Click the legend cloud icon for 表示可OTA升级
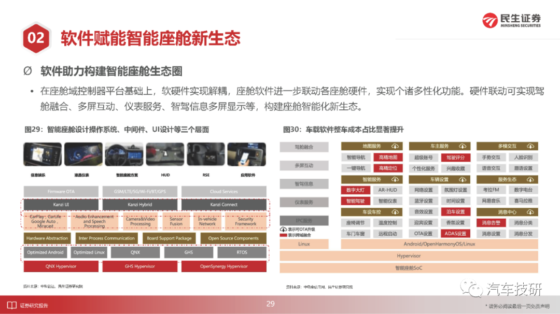Screen dimensions: 560x314 click(283, 230)
